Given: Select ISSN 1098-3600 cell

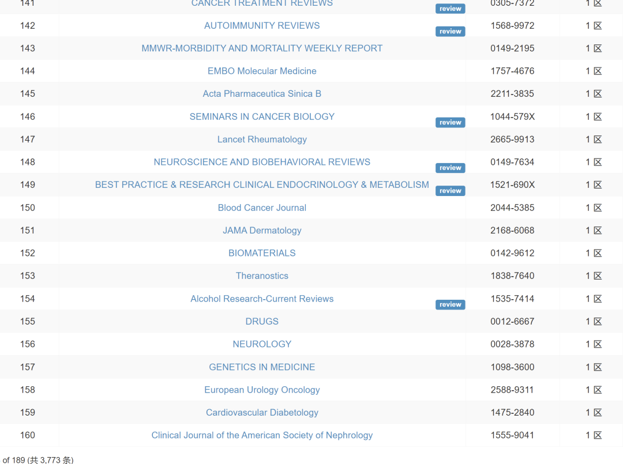Looking at the screenshot, I should [512, 367].
